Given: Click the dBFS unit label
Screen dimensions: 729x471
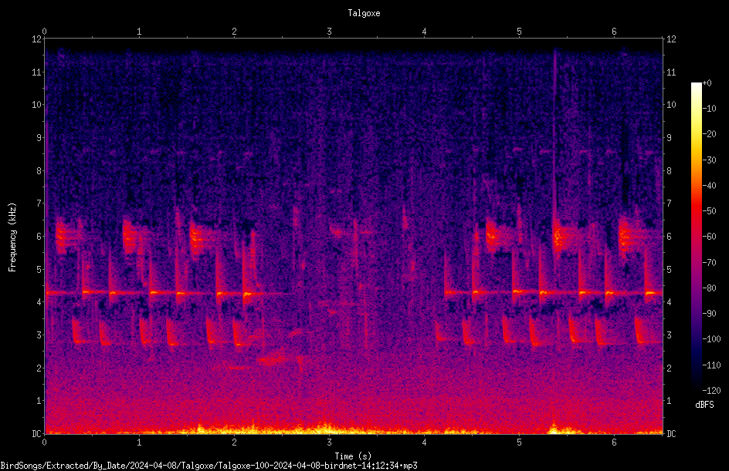Looking at the screenshot, I should click(704, 405).
